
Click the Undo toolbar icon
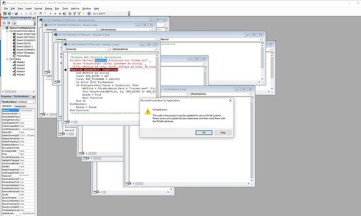tap(40, 14)
